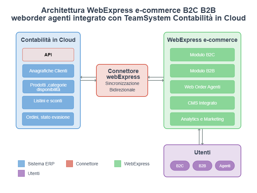Click the Utenti panel heading
Viewport: 257px width, 193px height.
202,152
